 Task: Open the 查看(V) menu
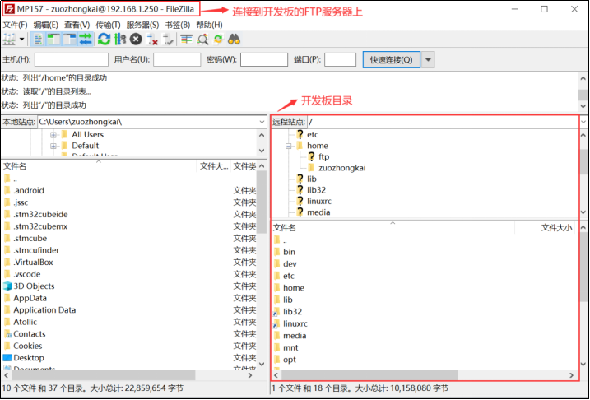point(77,25)
